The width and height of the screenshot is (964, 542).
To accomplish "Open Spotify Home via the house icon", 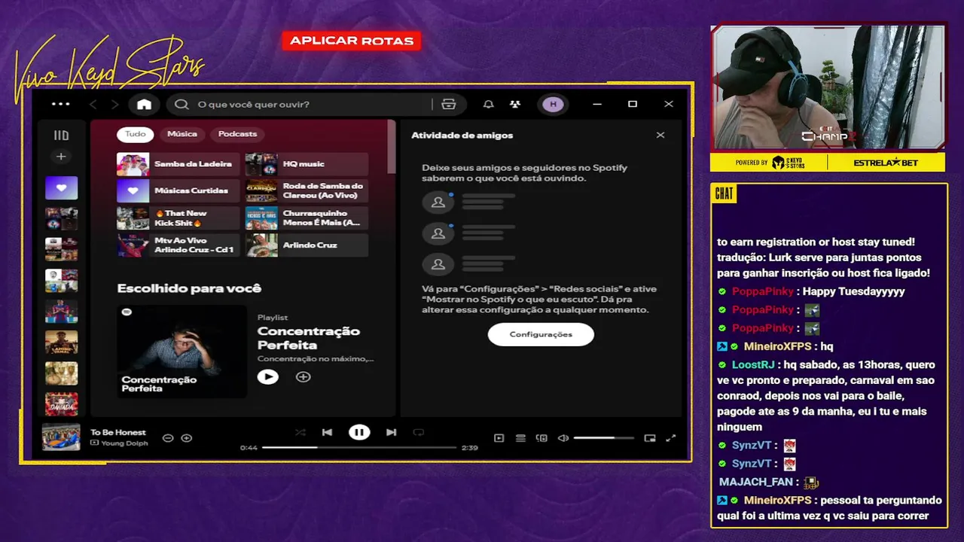I will point(144,104).
